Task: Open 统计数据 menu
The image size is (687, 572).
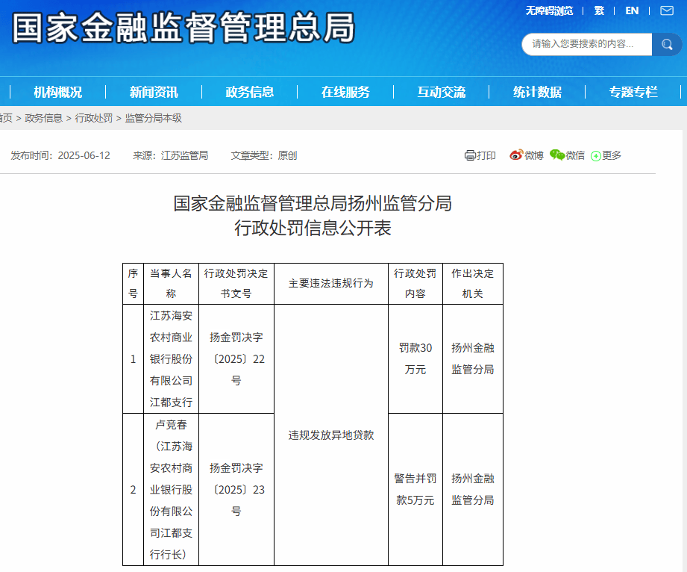Action: (537, 92)
